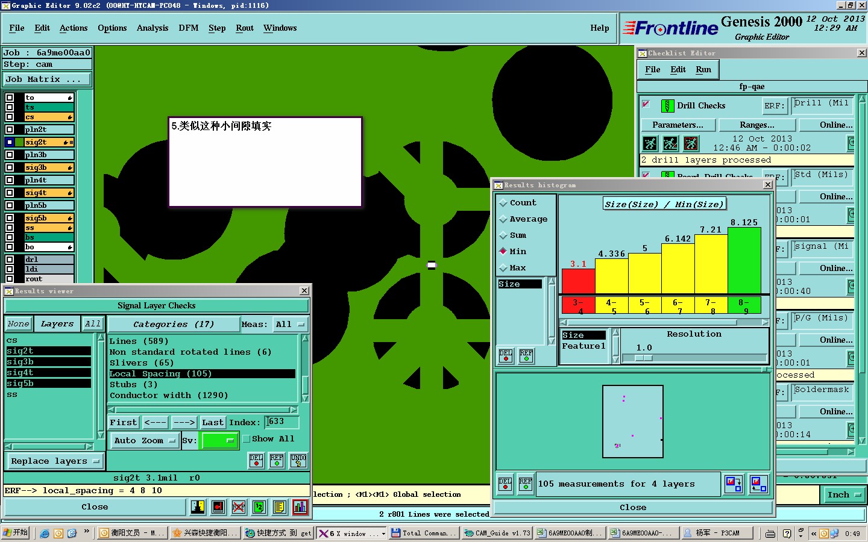Image resolution: width=868 pixels, height=542 pixels.
Task: Click REF icon in Results viewer
Action: pyautogui.click(x=277, y=461)
